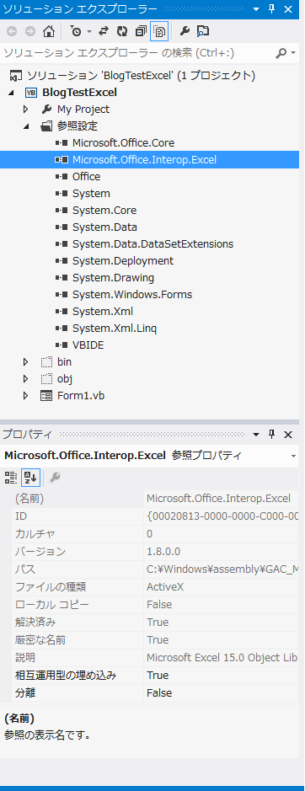Select the BlogTestExcel project
The height and width of the screenshot is (791, 305).
click(x=80, y=93)
